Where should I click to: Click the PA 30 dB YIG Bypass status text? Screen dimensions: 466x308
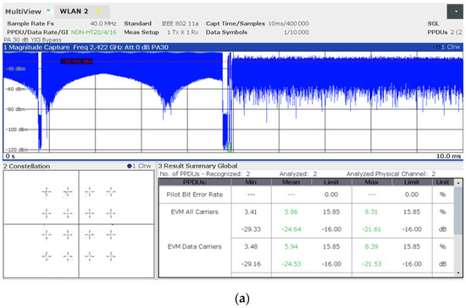coord(33,40)
